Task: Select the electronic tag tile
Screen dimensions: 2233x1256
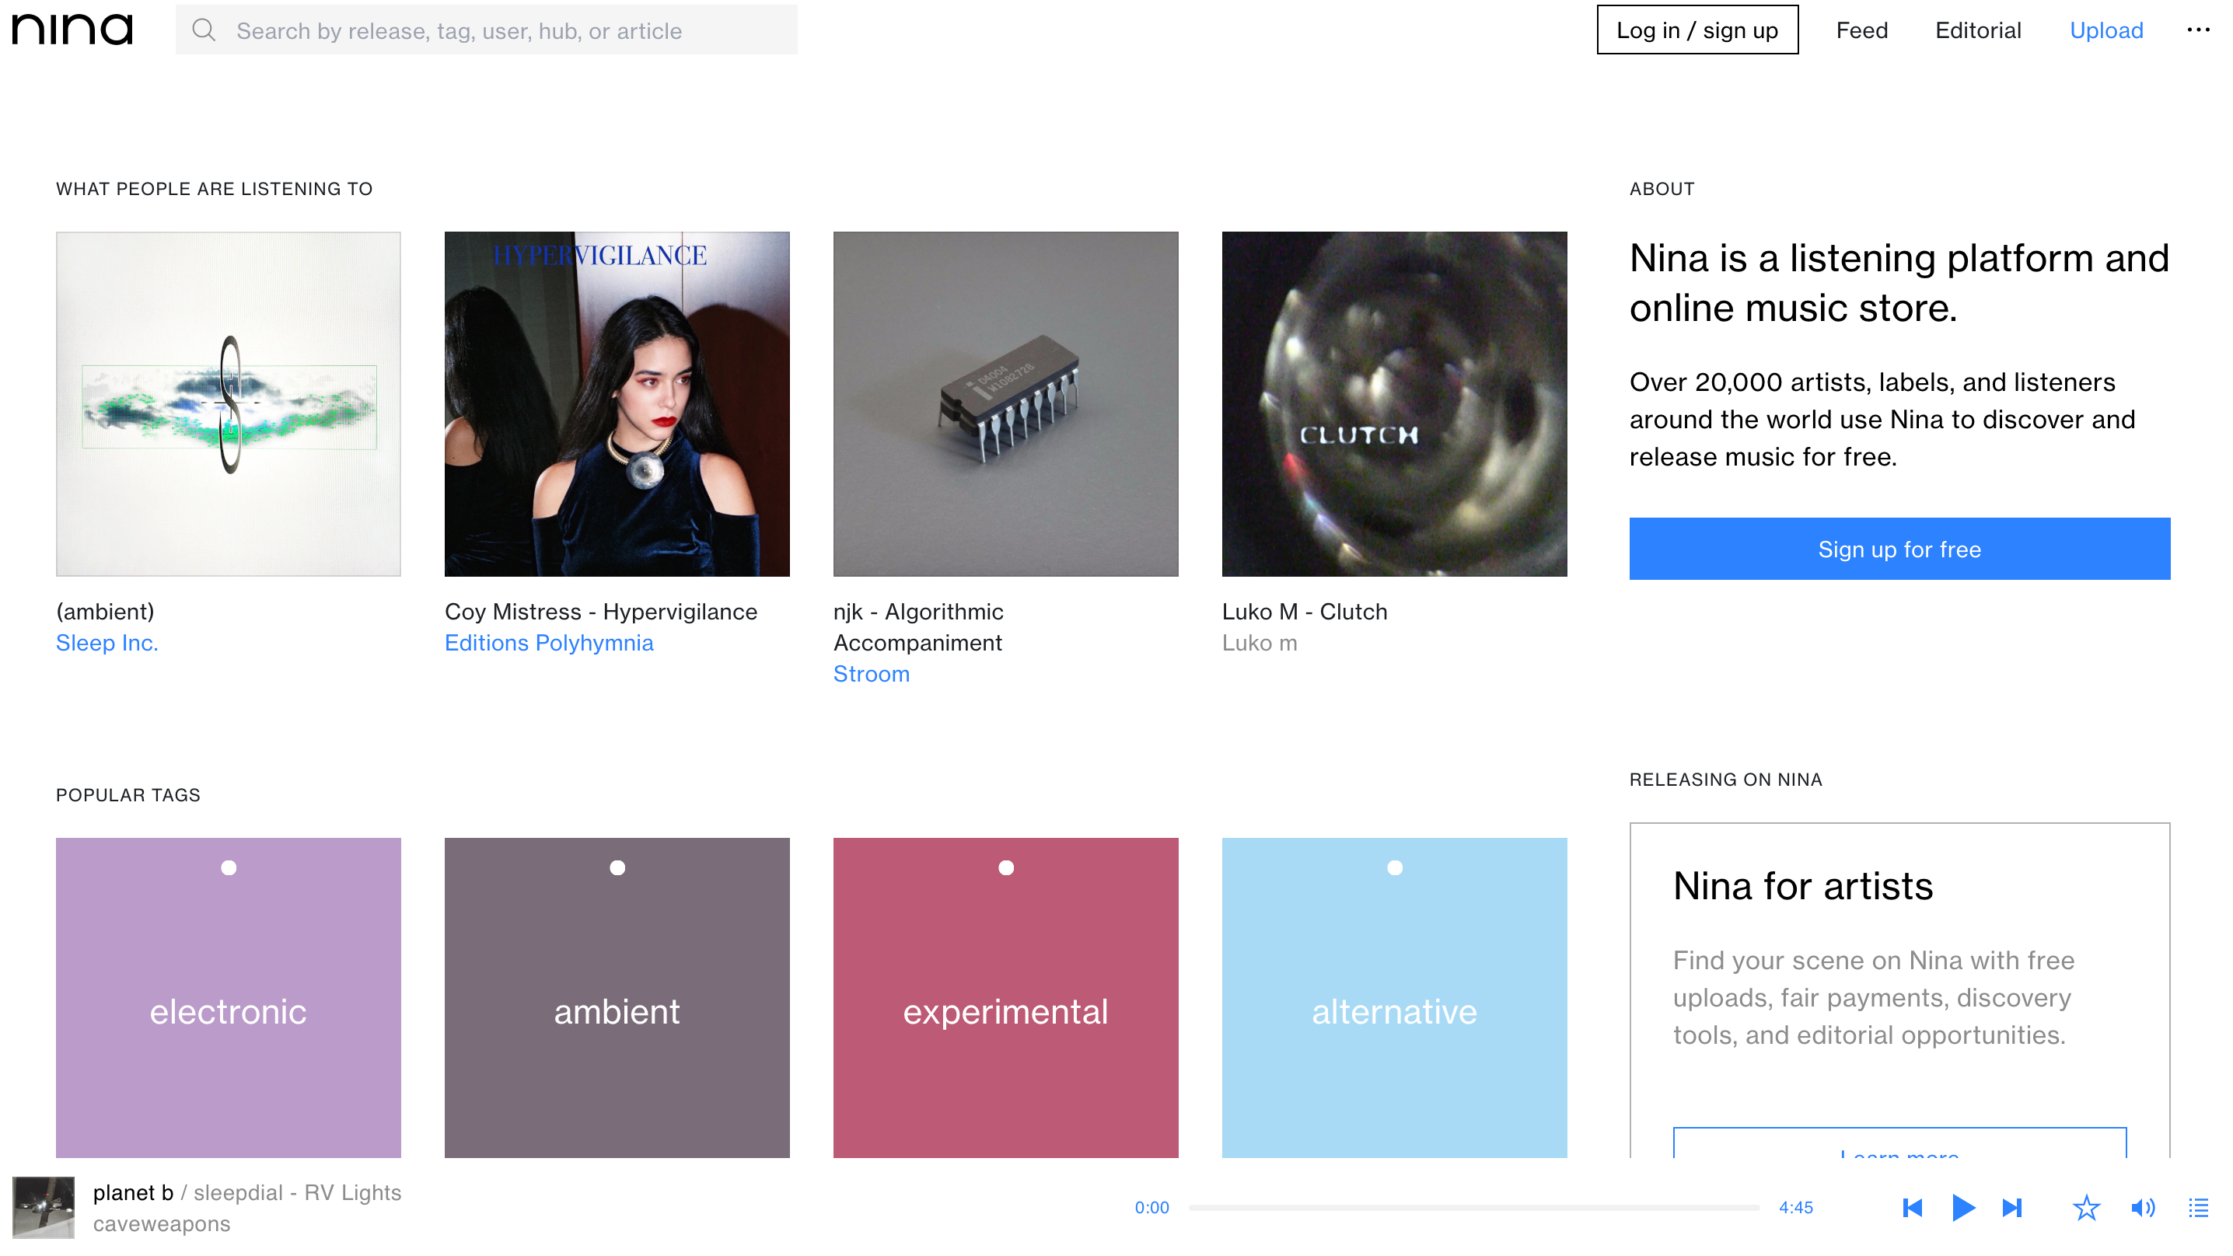Action: pyautogui.click(x=229, y=998)
